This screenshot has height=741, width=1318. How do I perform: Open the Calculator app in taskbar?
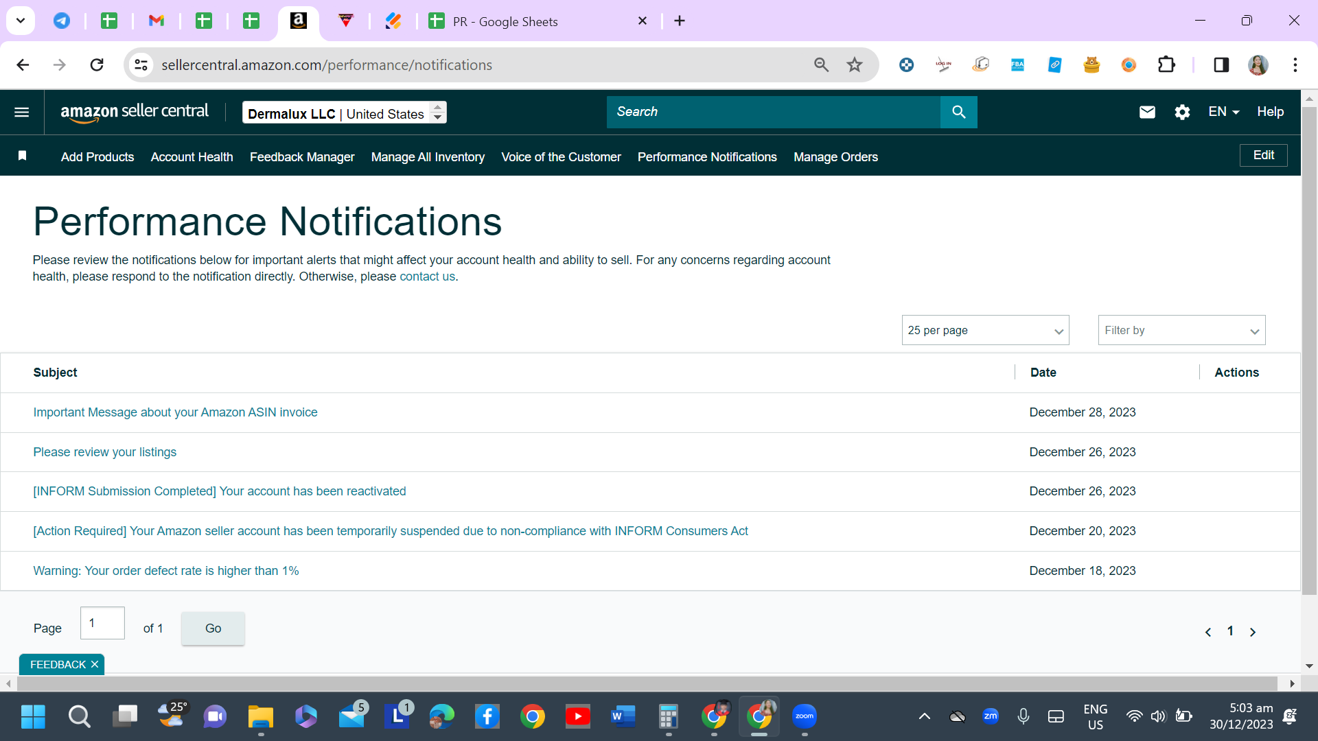pyautogui.click(x=669, y=717)
